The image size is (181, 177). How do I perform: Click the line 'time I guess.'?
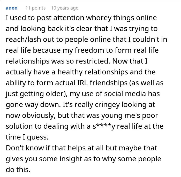coord(27,137)
